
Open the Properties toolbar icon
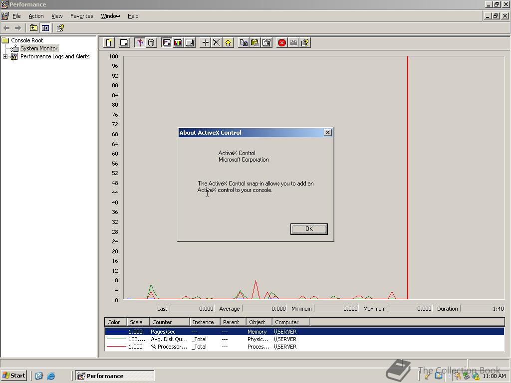pos(266,43)
